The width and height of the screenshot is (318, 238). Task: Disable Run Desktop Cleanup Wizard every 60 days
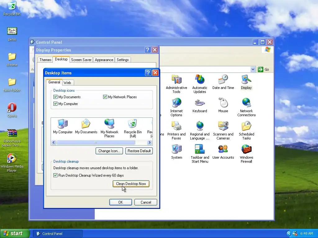[x=55, y=175]
